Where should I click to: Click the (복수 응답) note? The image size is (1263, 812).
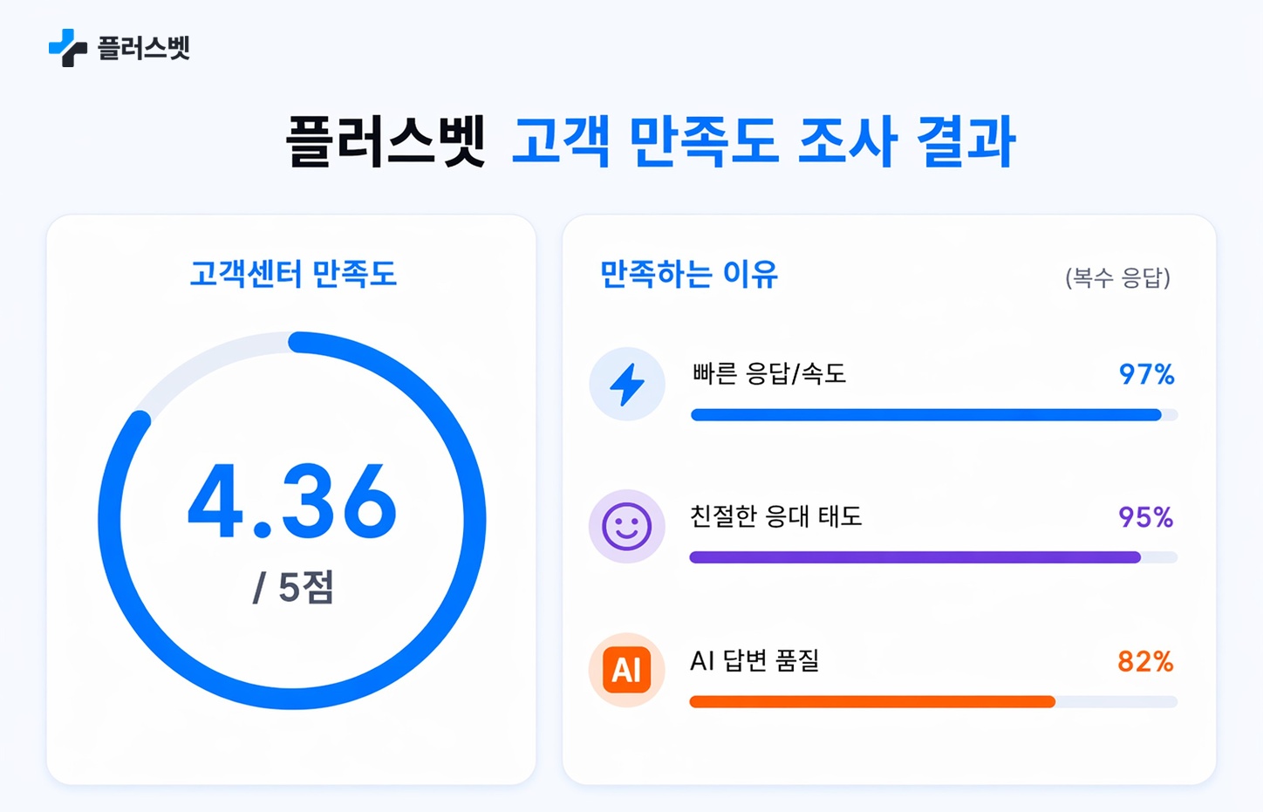[1117, 278]
